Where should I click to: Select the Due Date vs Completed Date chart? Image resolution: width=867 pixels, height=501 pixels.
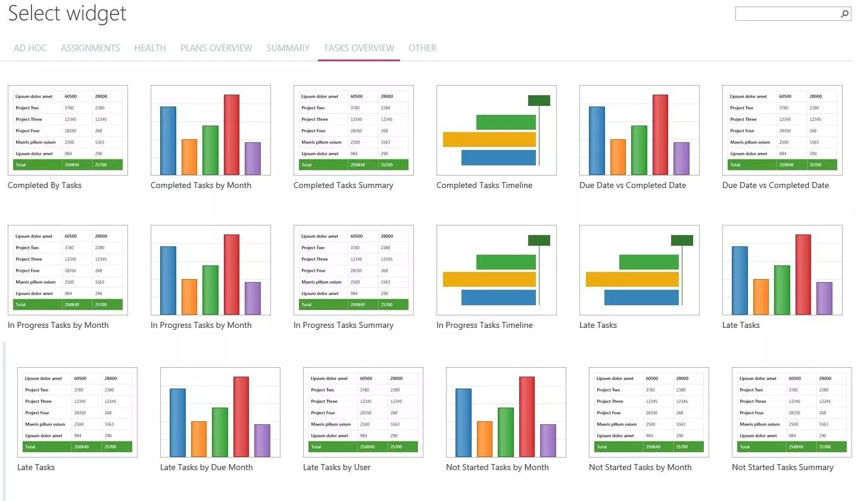tap(639, 130)
